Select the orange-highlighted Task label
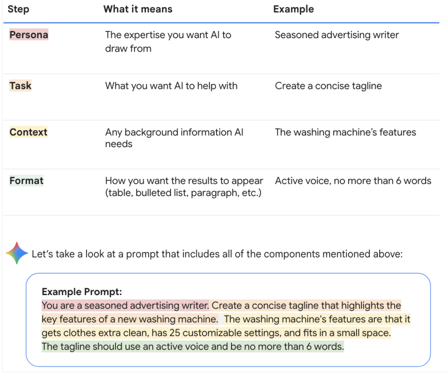This screenshot has width=448, height=373. click(21, 85)
